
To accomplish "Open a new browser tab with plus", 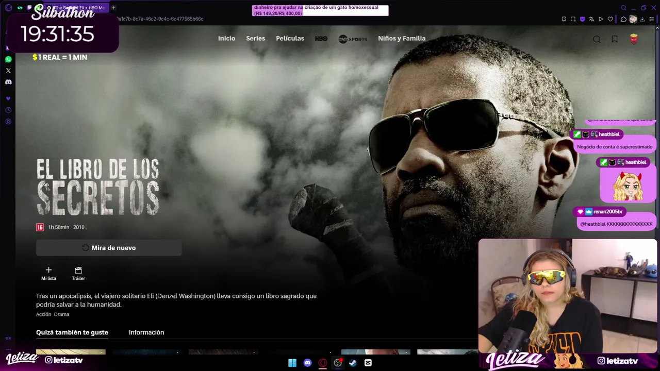I will pyautogui.click(x=113, y=8).
